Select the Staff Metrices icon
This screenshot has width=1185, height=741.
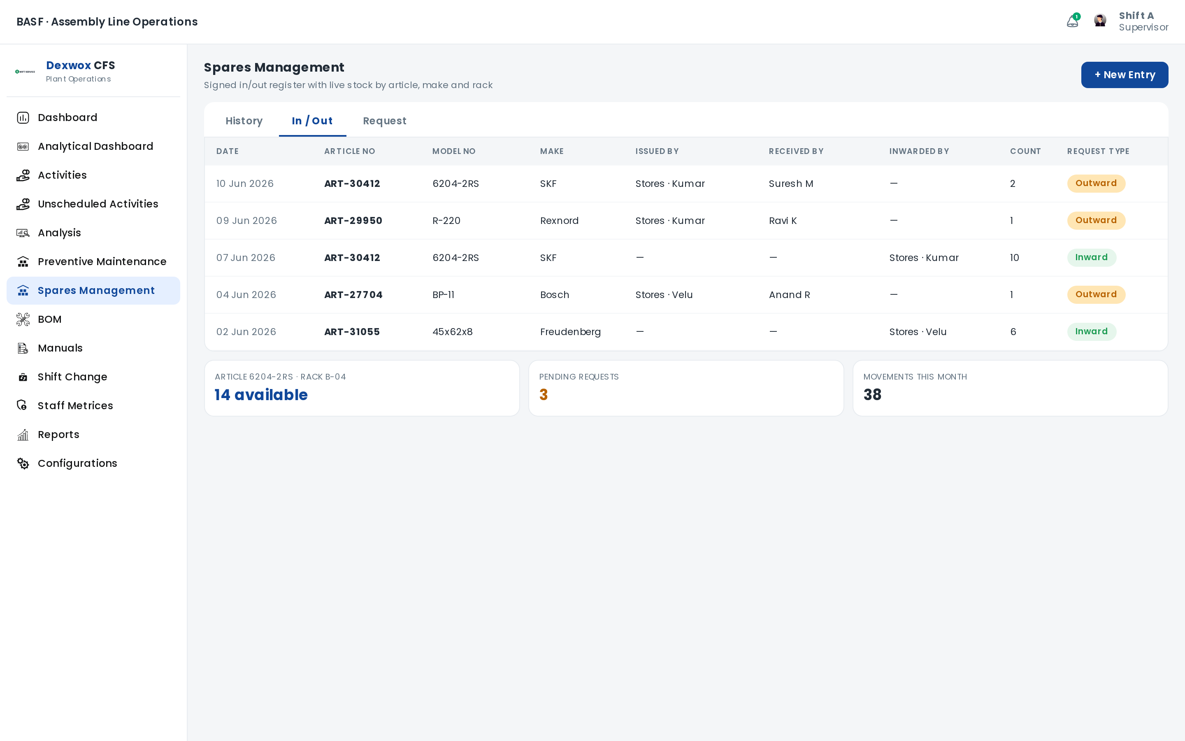[x=23, y=406]
